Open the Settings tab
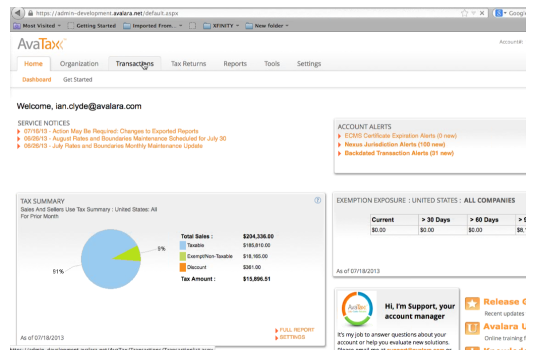 [309, 64]
